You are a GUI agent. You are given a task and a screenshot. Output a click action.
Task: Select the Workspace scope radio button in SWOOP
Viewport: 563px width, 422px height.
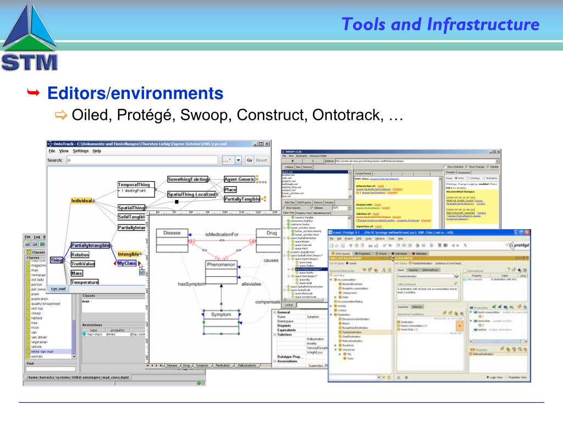click(484, 178)
